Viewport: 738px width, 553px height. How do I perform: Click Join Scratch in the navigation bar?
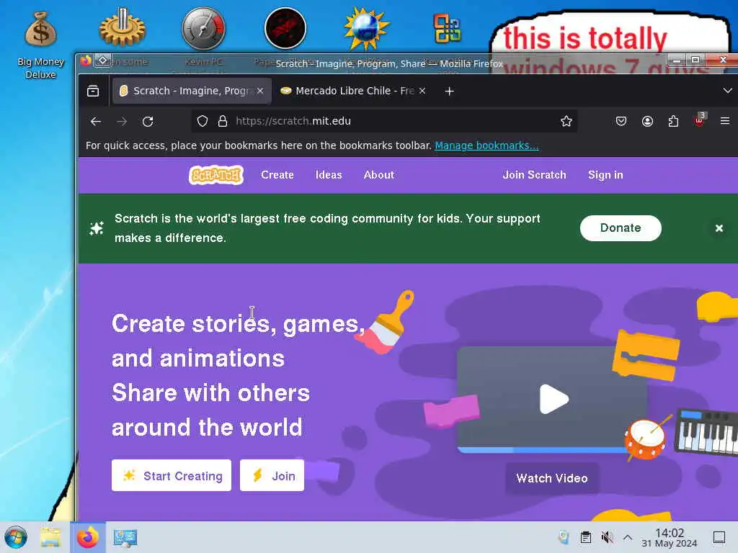pos(534,175)
